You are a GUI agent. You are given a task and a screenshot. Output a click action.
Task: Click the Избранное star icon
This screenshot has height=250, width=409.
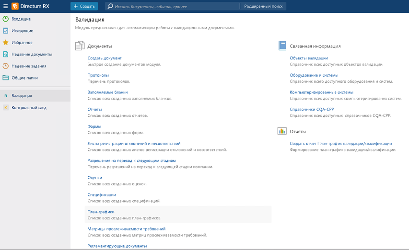(x=5, y=42)
